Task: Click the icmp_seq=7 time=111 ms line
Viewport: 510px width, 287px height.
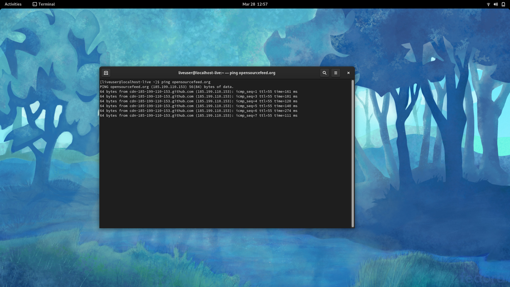Action: pyautogui.click(x=199, y=116)
